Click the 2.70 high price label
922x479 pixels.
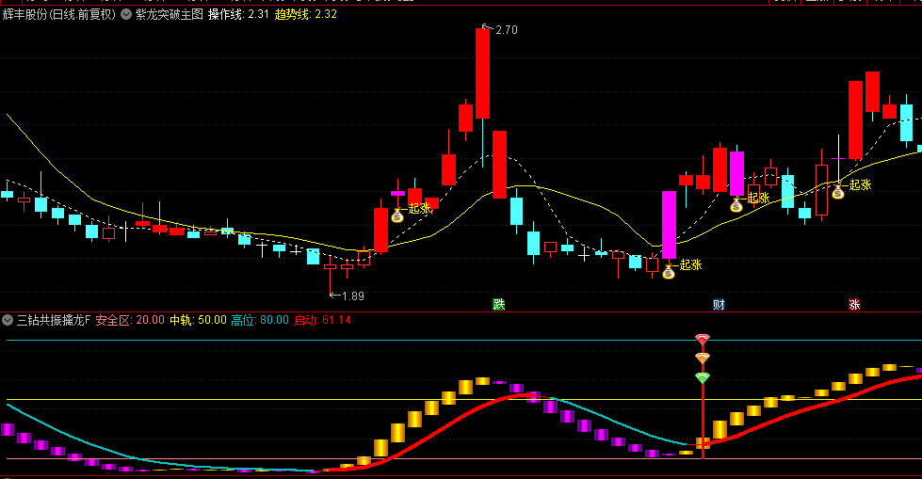[x=507, y=30]
